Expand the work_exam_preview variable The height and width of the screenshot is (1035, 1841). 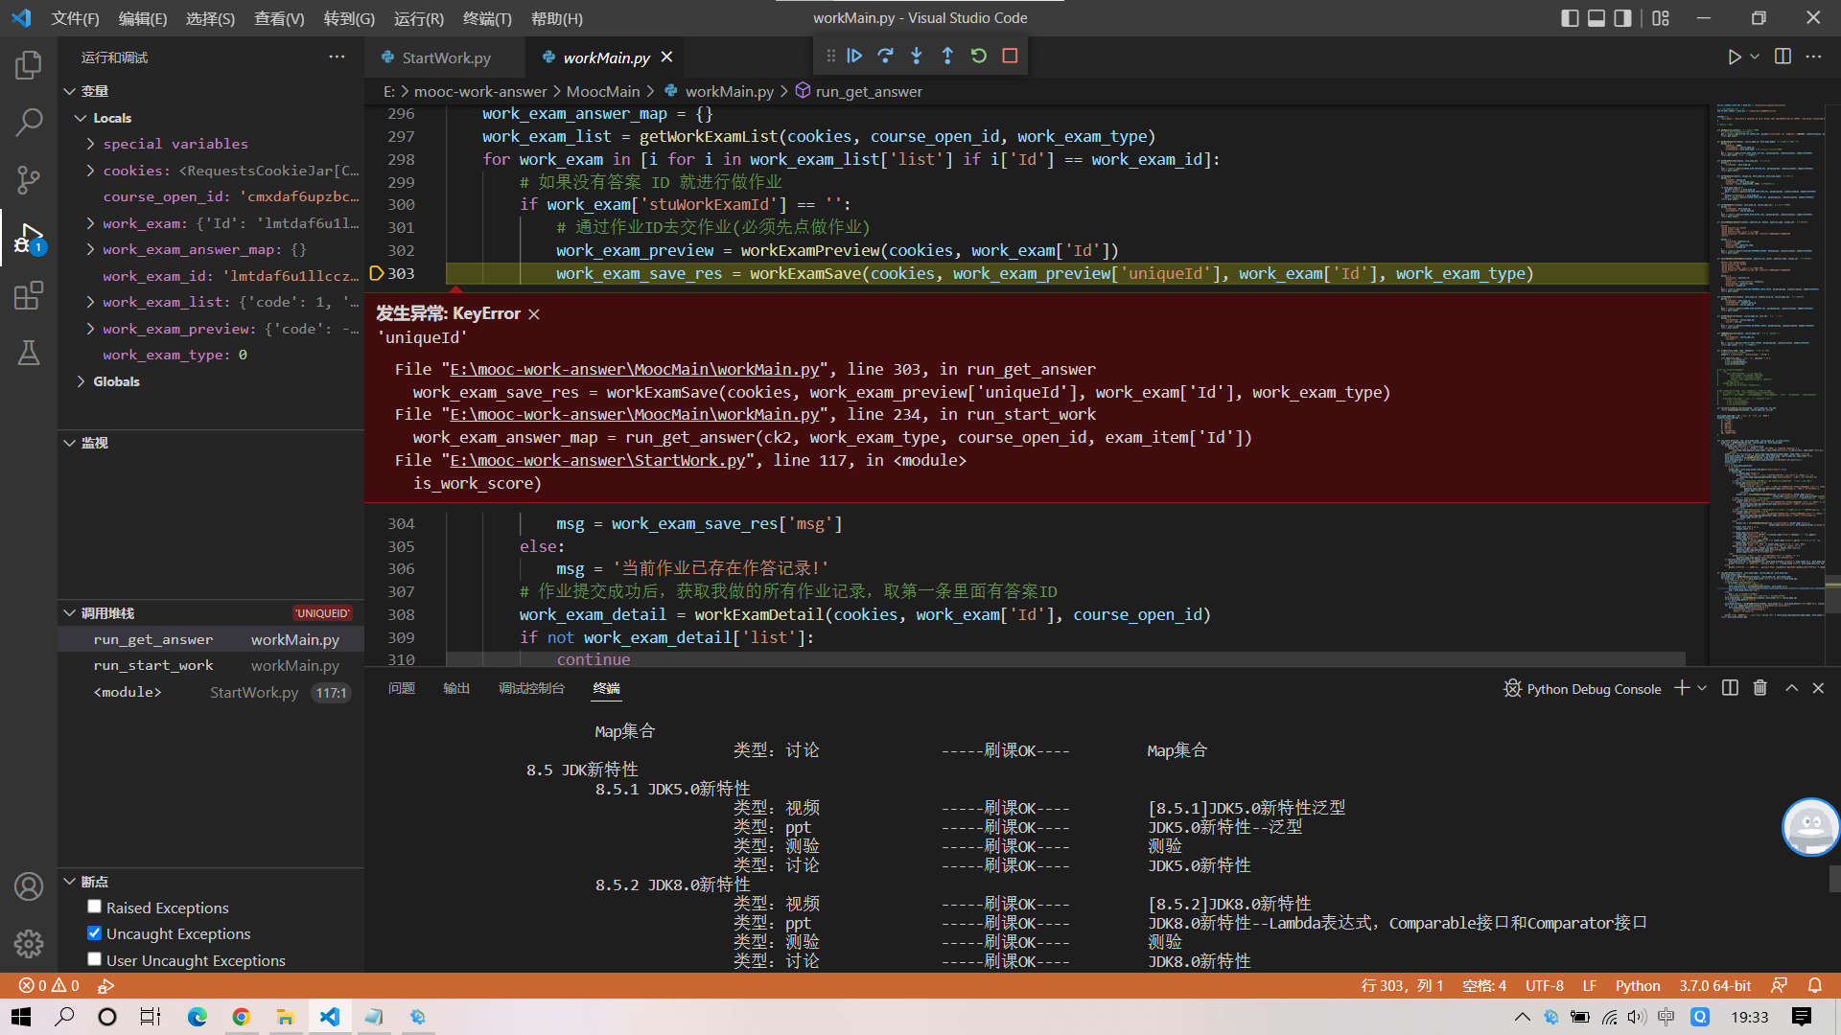coord(89,328)
